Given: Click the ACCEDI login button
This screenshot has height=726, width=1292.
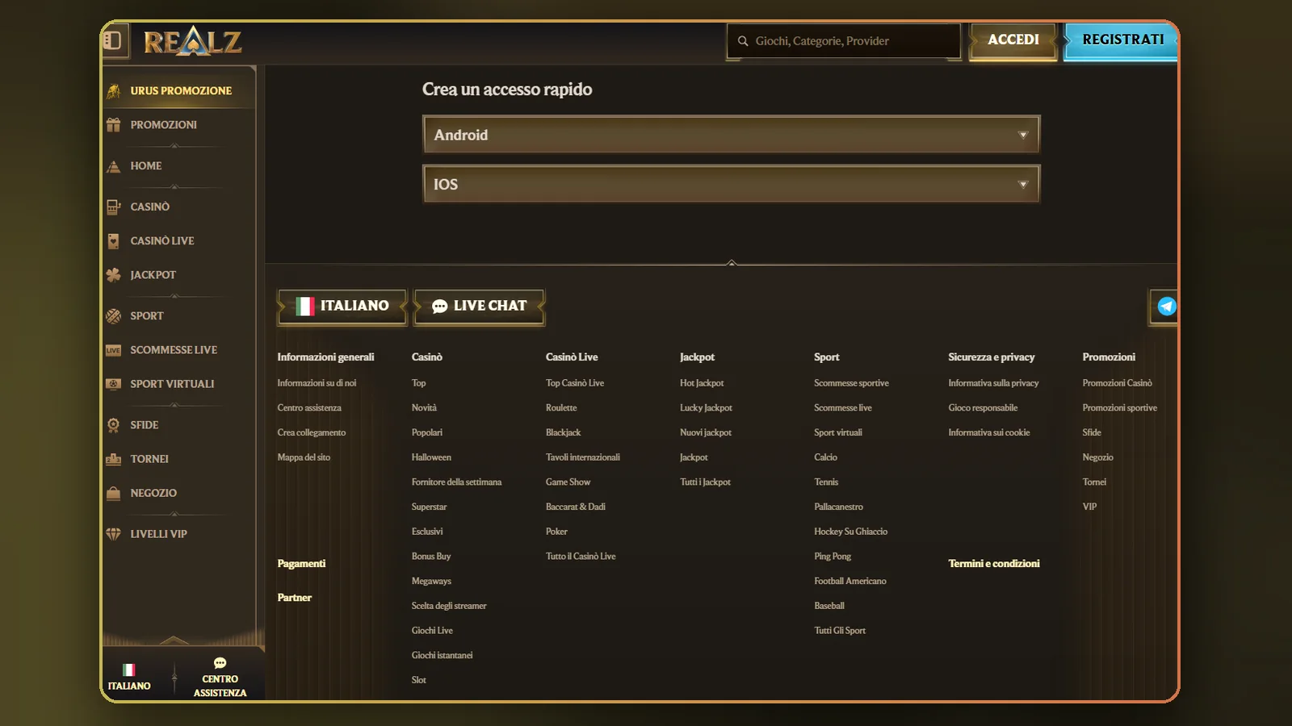Looking at the screenshot, I should coord(1013,40).
